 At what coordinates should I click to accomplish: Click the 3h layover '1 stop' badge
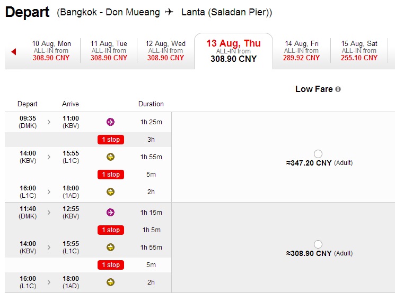coord(110,140)
